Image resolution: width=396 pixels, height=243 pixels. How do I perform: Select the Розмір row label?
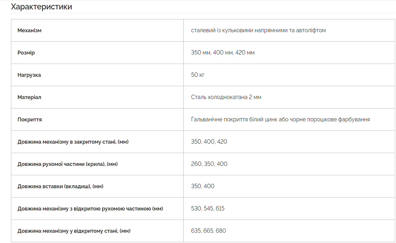pos(26,53)
